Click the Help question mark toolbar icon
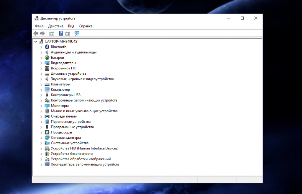This screenshot has height=194, width=302. (61, 33)
